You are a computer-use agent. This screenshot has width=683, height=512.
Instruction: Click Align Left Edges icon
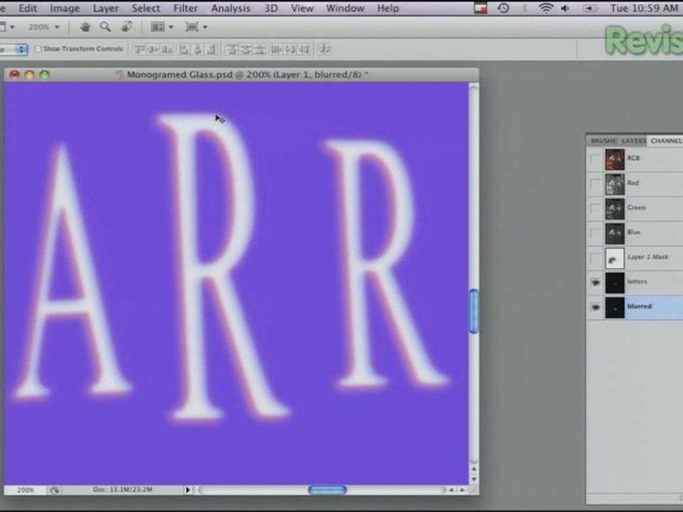pos(184,49)
